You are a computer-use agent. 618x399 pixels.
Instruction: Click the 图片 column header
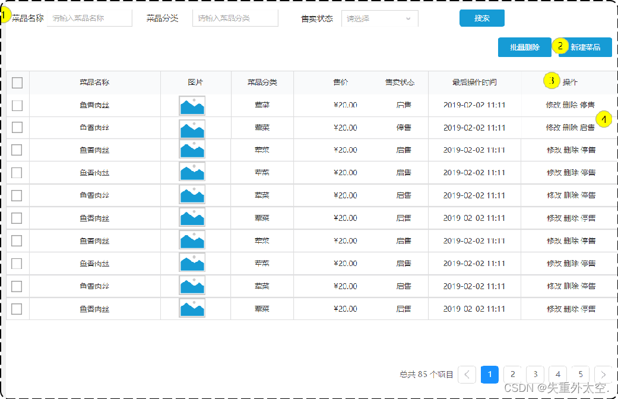(x=195, y=83)
